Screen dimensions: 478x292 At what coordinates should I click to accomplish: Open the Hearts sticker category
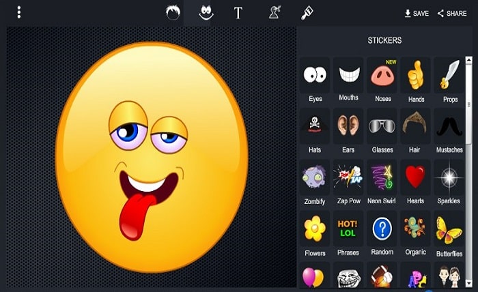[x=416, y=182]
